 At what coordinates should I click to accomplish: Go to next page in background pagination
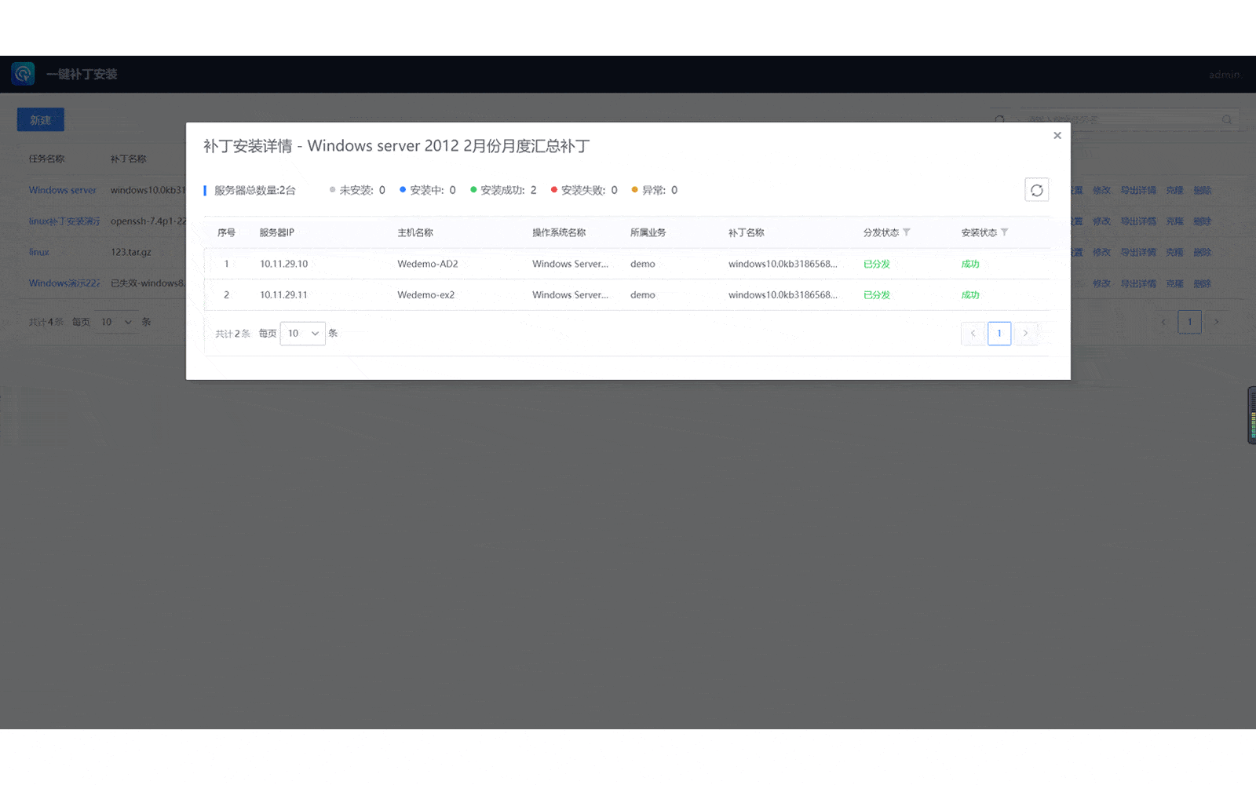(1217, 322)
